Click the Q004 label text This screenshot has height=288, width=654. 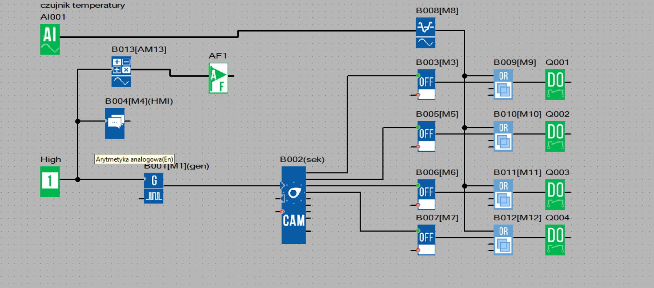(557, 218)
